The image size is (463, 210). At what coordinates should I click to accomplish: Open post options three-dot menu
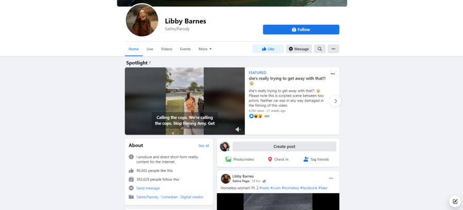331,178
